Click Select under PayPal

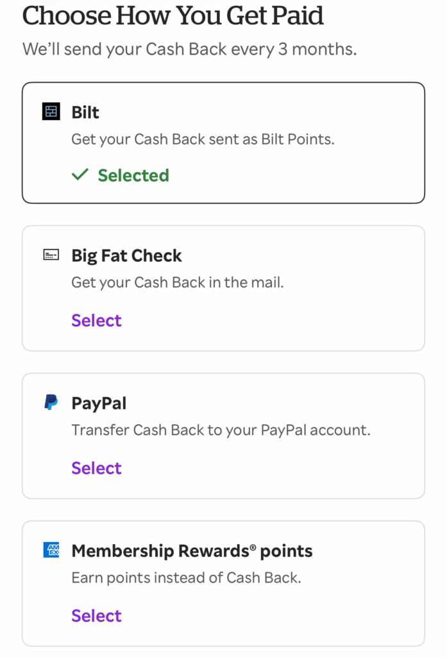coord(96,468)
